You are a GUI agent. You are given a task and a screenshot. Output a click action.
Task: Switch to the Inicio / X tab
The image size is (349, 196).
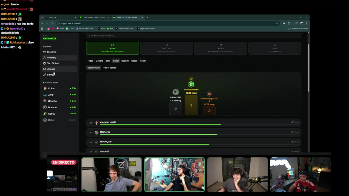click(x=61, y=17)
